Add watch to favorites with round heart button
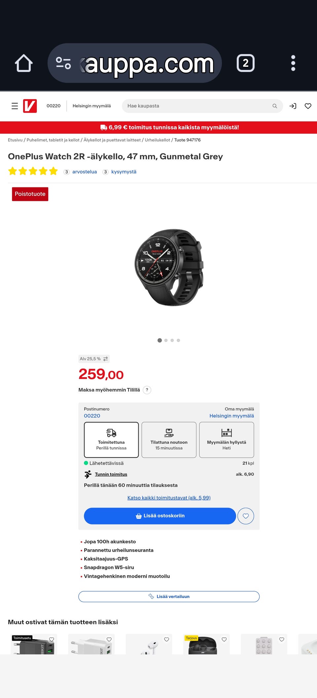Viewport: 317px width, 698px height. 246,516
